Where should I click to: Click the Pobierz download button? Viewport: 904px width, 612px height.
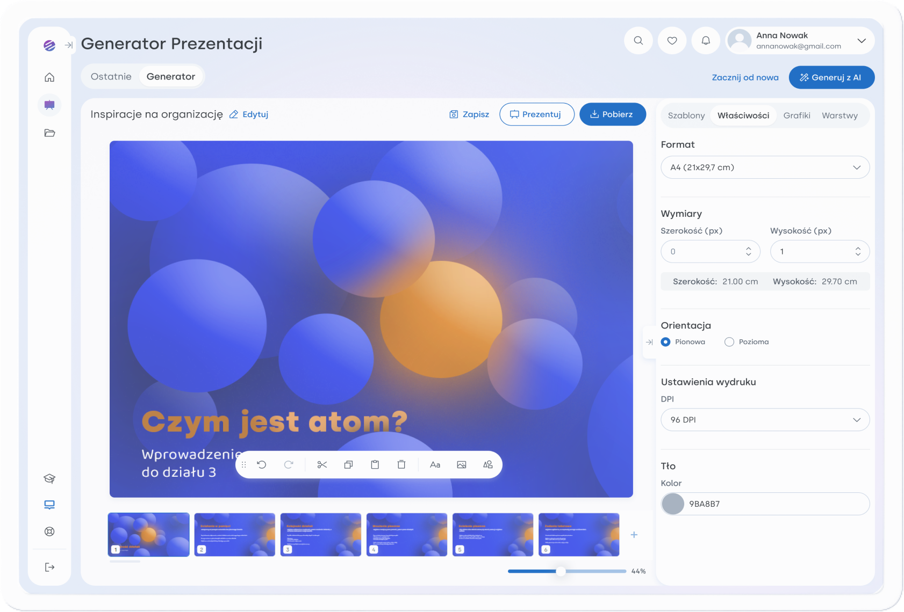(x=612, y=114)
